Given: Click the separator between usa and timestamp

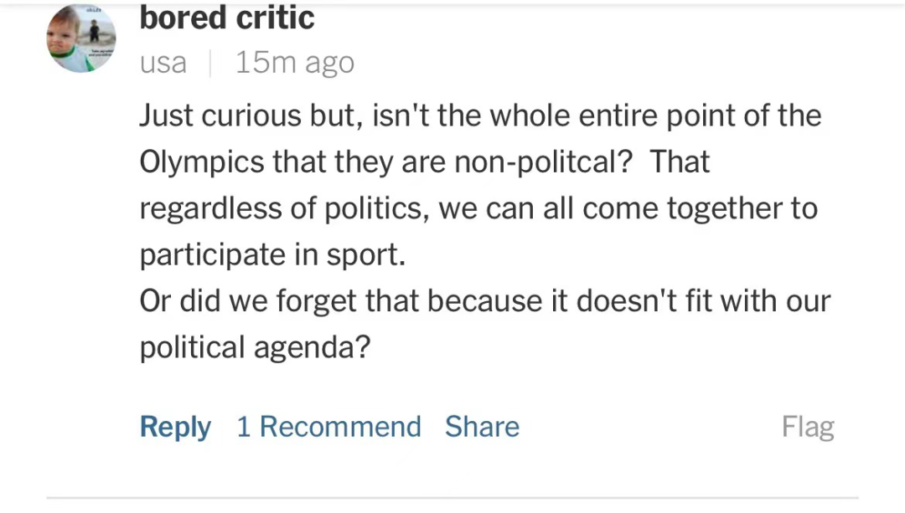Looking at the screenshot, I should [210, 63].
